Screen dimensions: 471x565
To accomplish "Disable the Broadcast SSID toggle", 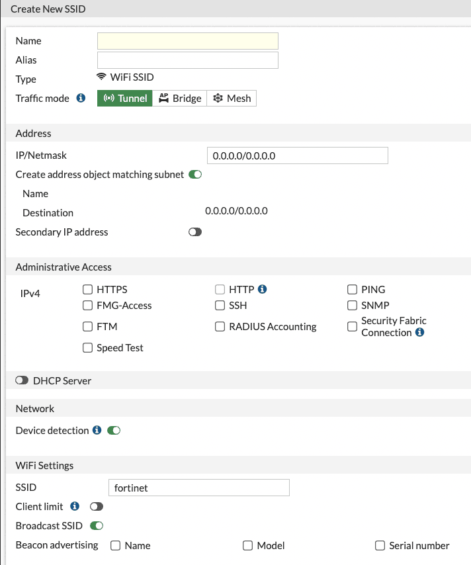I will (97, 526).
